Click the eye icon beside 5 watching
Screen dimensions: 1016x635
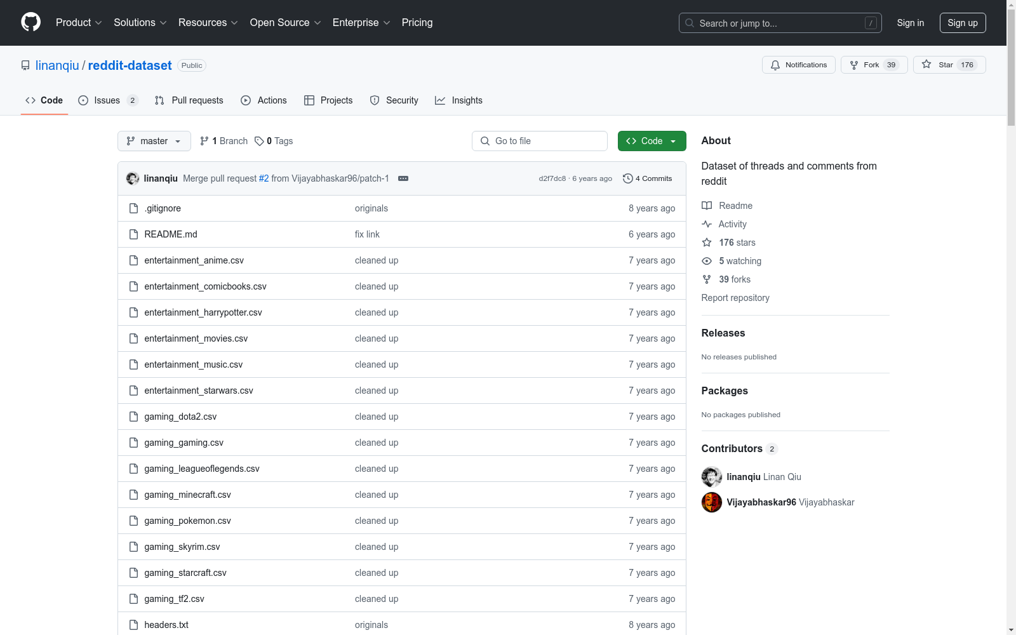point(707,261)
